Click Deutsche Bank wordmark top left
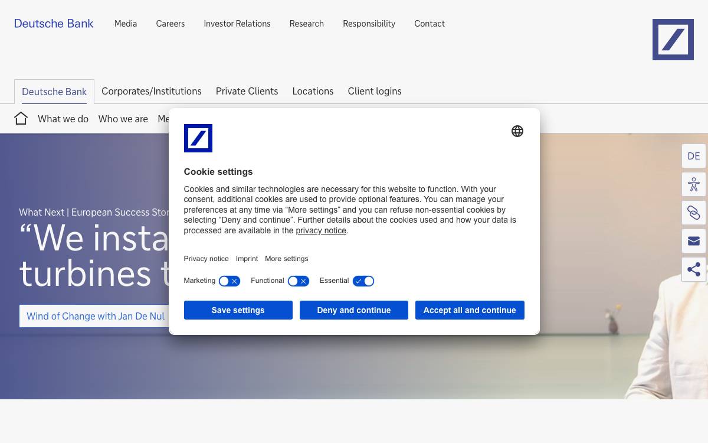708x443 pixels. [54, 24]
